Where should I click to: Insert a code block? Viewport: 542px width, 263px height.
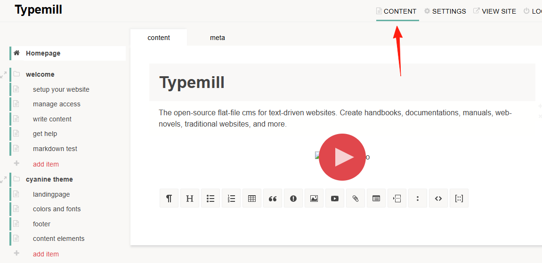pyautogui.click(x=438, y=198)
